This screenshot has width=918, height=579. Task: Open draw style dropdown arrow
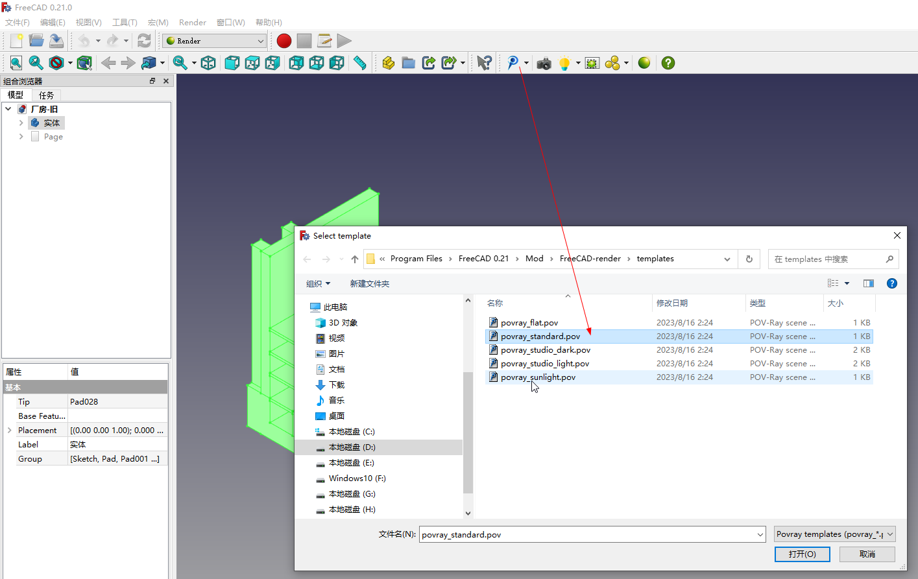point(70,63)
